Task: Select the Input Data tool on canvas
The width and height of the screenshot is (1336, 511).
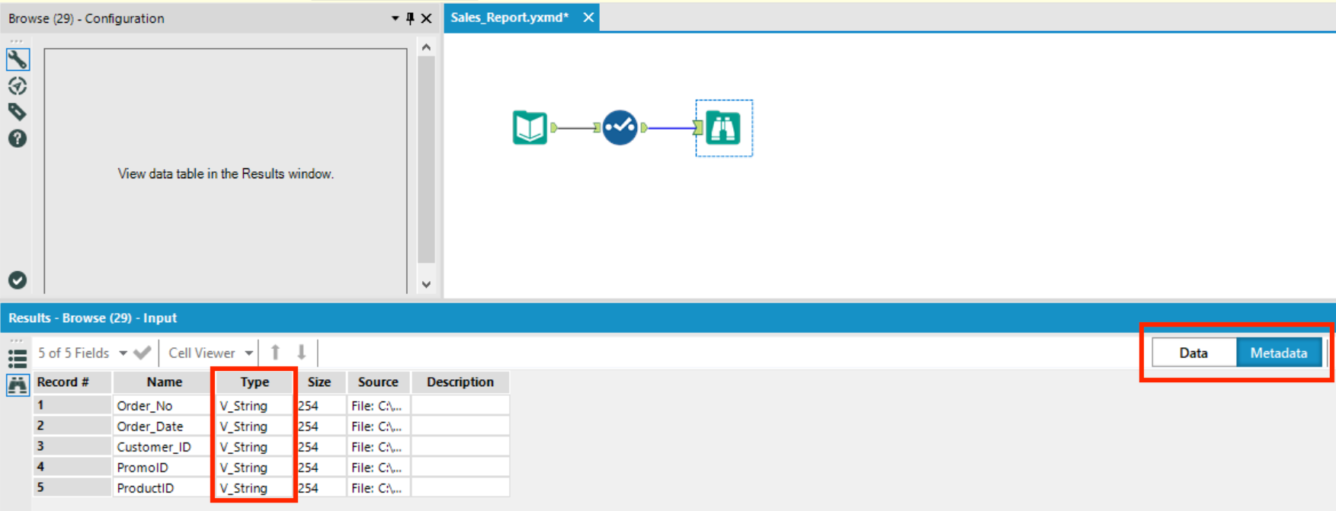Action: click(530, 127)
